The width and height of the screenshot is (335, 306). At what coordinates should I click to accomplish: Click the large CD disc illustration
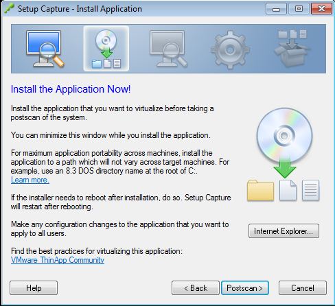(x=284, y=135)
